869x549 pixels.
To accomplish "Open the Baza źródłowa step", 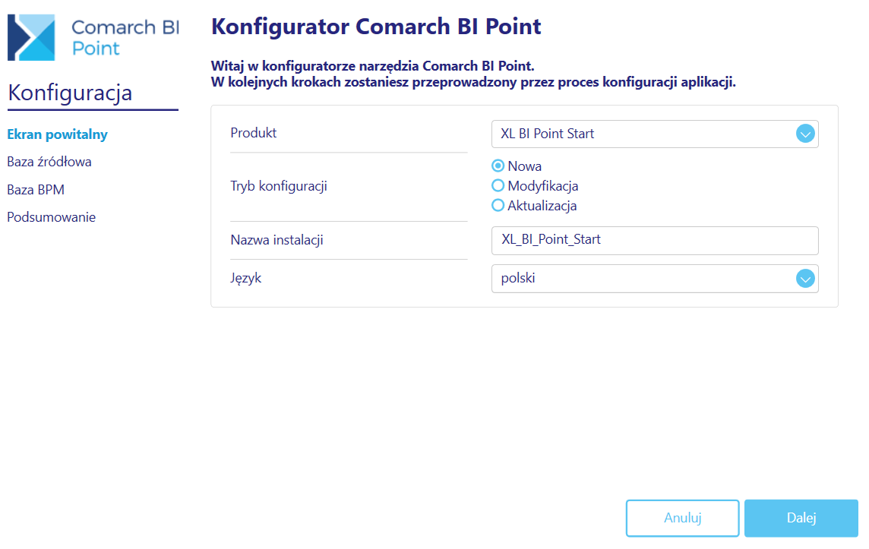I will click(x=49, y=162).
